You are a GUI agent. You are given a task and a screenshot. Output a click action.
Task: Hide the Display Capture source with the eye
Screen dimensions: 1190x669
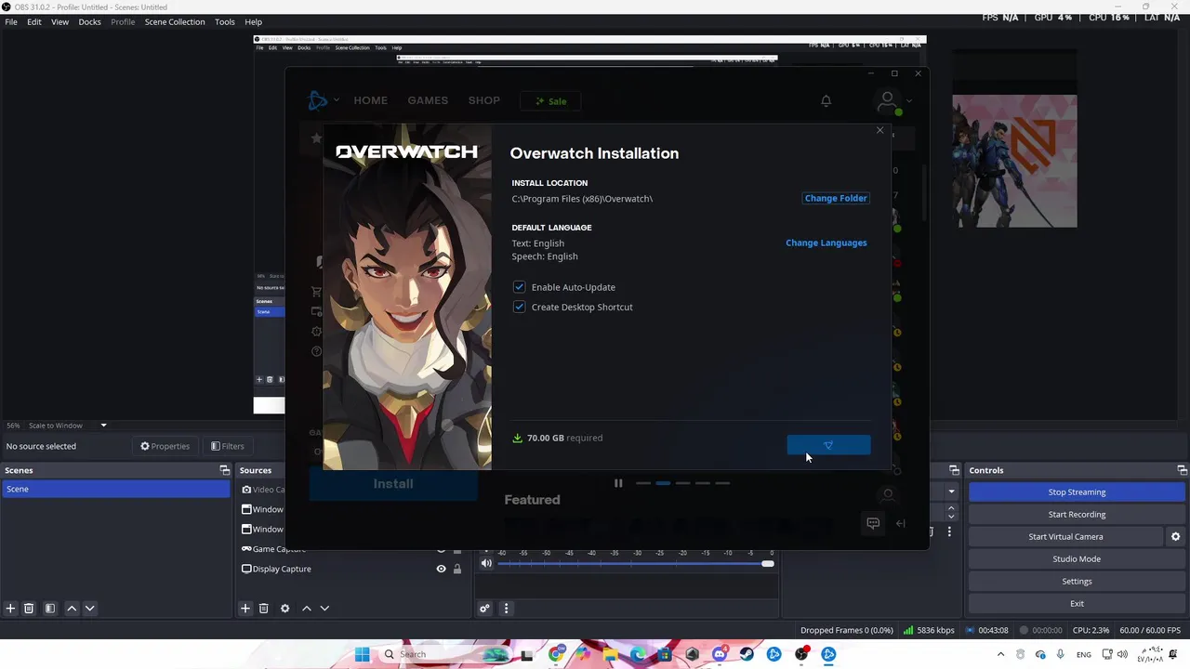click(x=442, y=569)
